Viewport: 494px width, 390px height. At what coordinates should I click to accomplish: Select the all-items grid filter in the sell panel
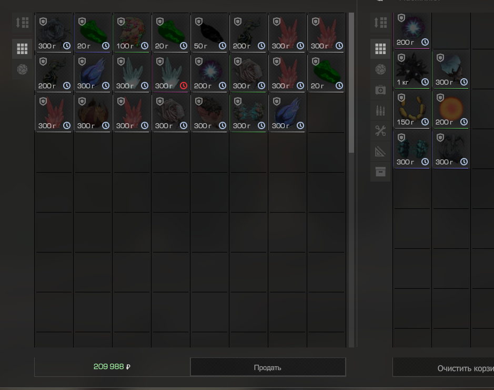pos(23,49)
